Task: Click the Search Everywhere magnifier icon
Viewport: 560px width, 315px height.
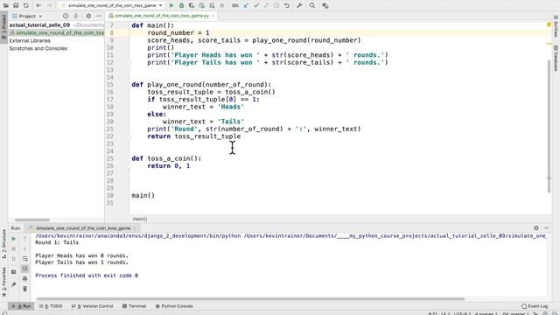Action: pyautogui.click(x=312, y=6)
